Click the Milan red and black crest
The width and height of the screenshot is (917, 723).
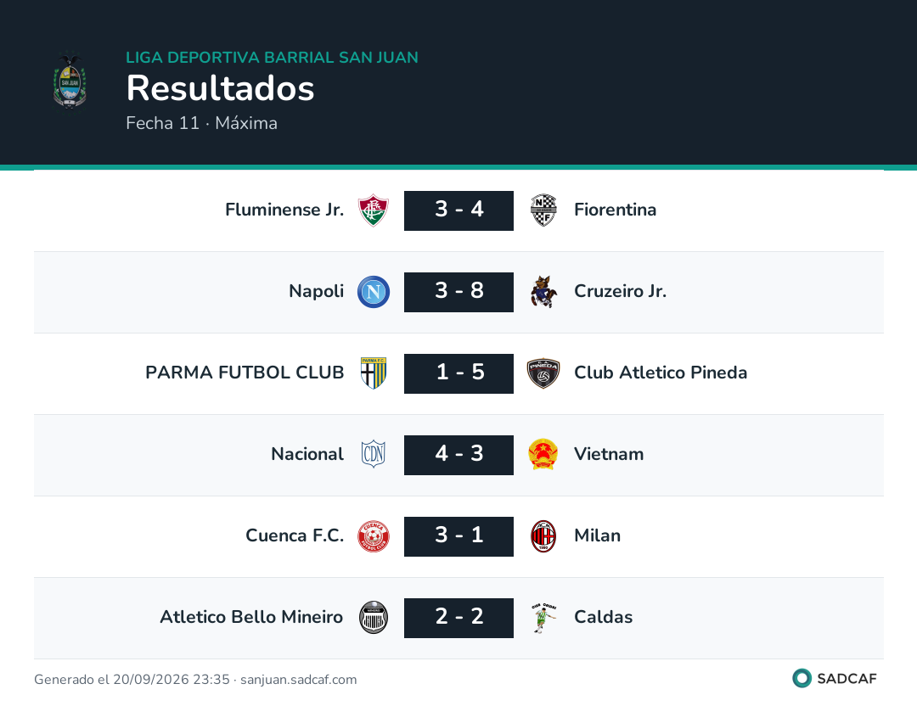coord(543,536)
